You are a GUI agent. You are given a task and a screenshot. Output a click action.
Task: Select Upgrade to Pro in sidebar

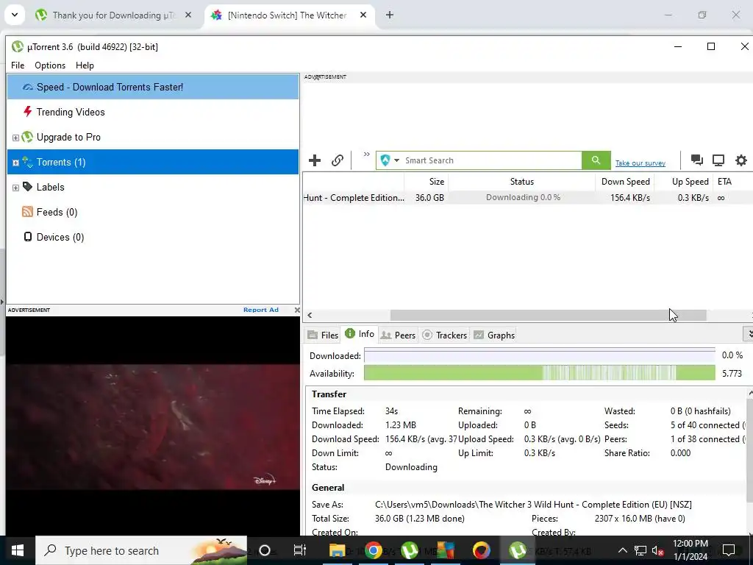tap(153, 137)
